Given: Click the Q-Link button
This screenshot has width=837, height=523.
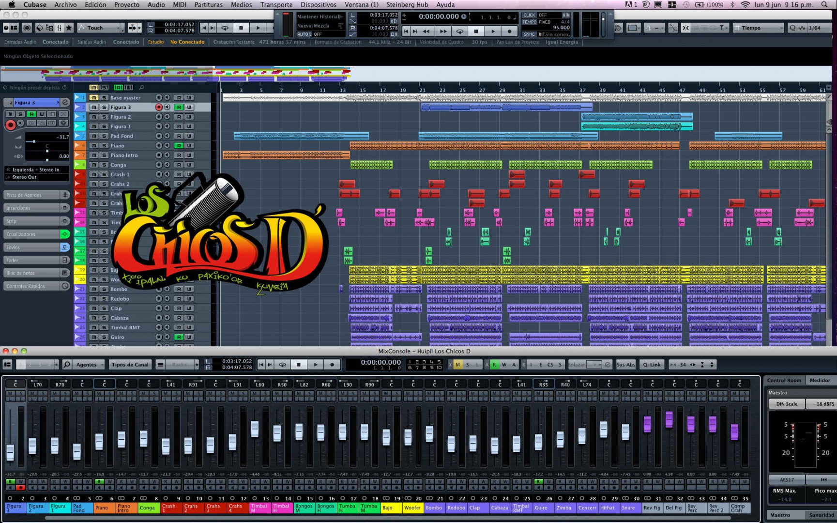Looking at the screenshot, I should (x=651, y=365).
